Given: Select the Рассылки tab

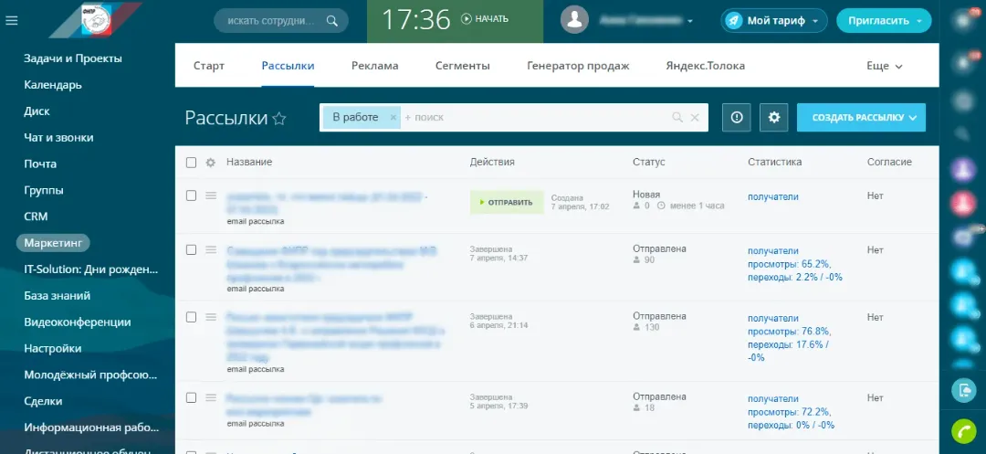Looking at the screenshot, I should [288, 66].
